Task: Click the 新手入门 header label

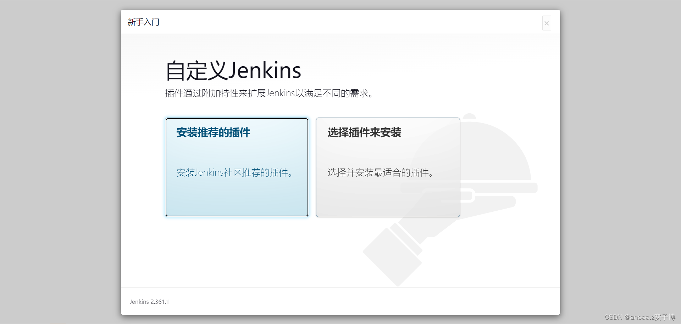Action: tap(143, 22)
